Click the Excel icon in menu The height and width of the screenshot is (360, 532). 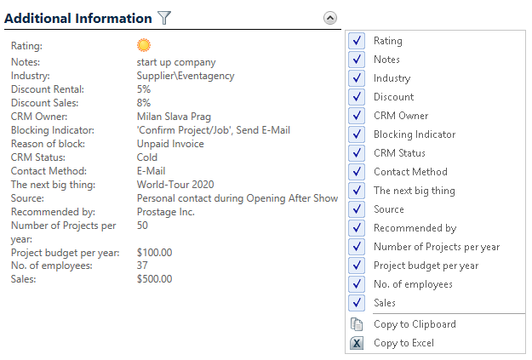click(x=358, y=343)
